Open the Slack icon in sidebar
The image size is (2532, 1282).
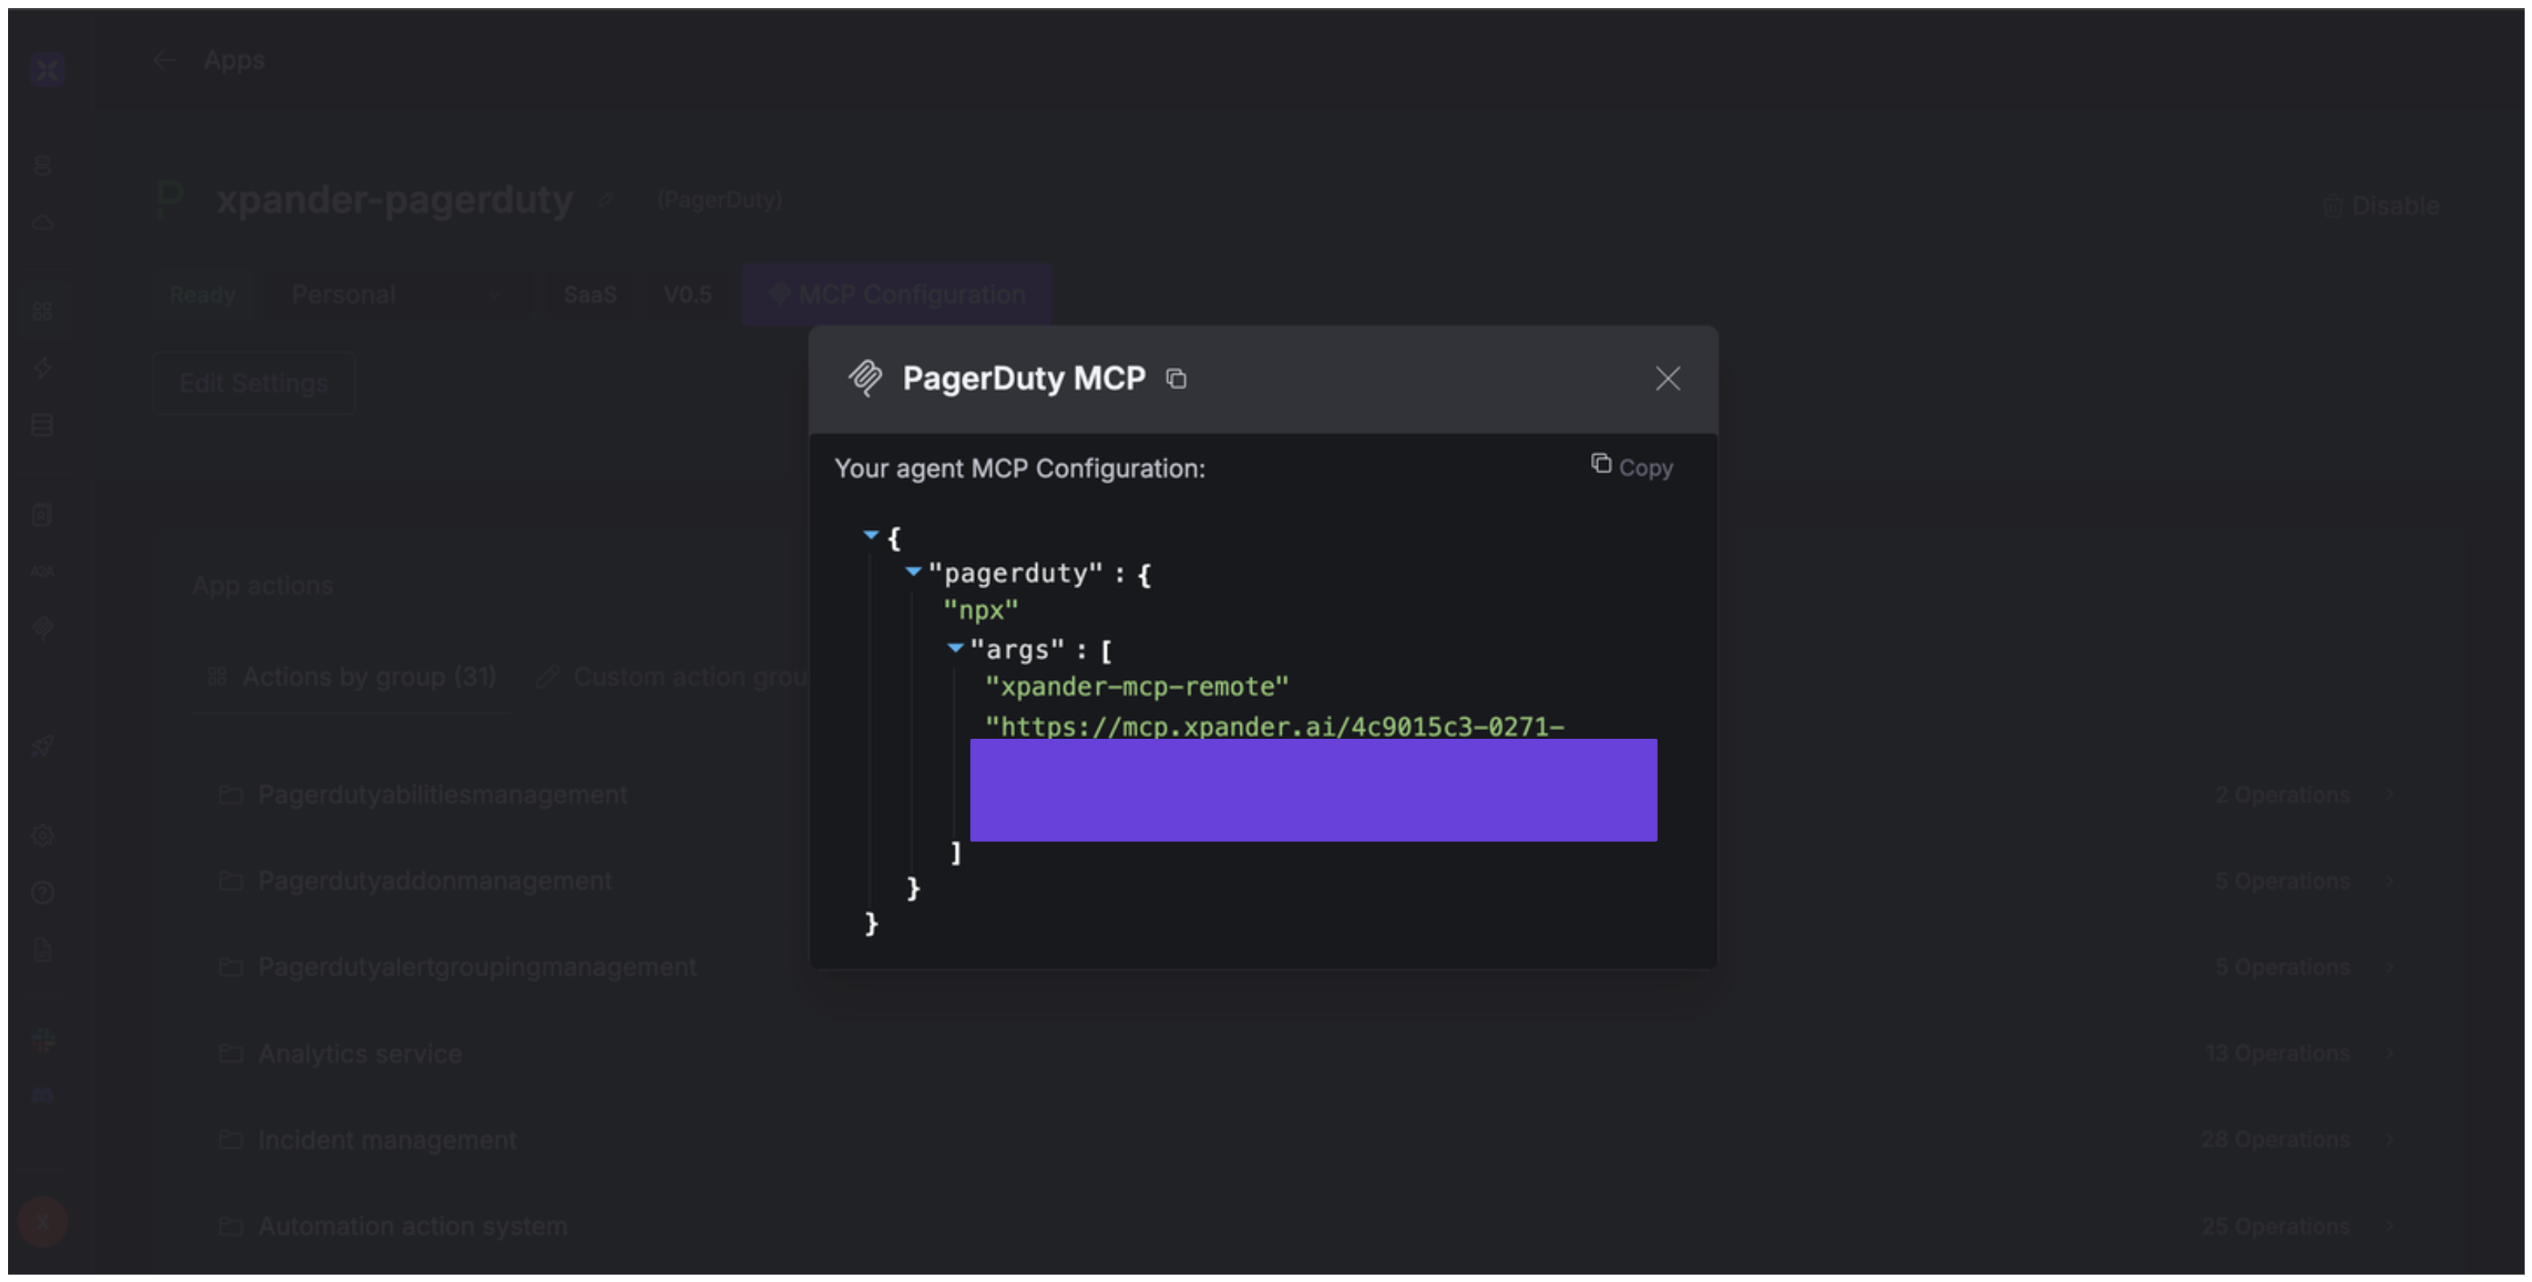pyautogui.click(x=42, y=1041)
